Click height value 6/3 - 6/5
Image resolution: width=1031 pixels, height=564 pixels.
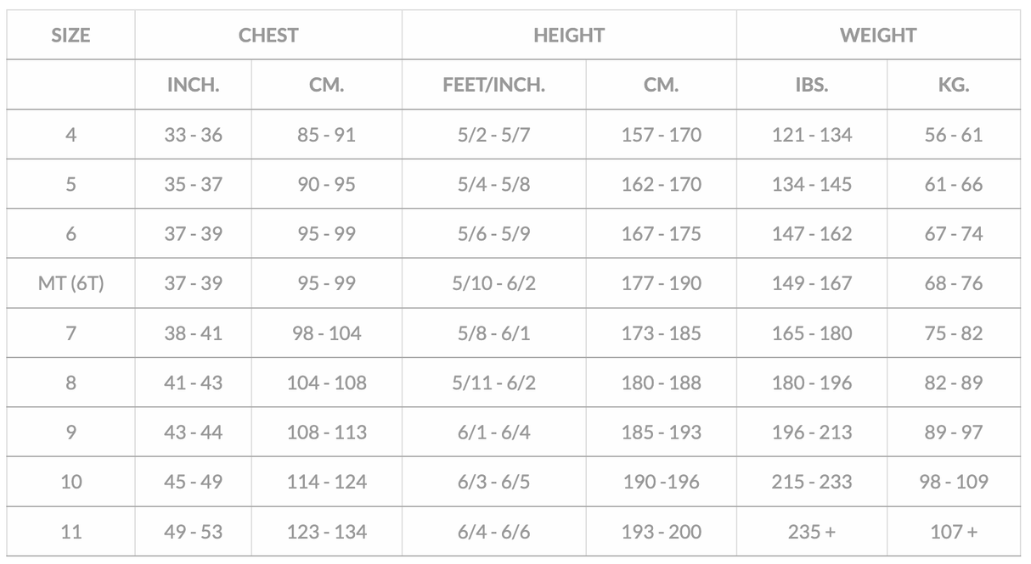(x=493, y=482)
